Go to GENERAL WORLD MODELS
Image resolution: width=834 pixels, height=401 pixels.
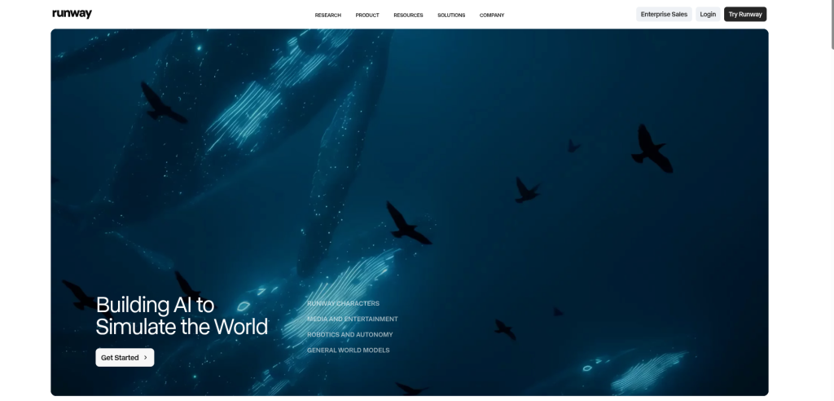pyautogui.click(x=348, y=350)
